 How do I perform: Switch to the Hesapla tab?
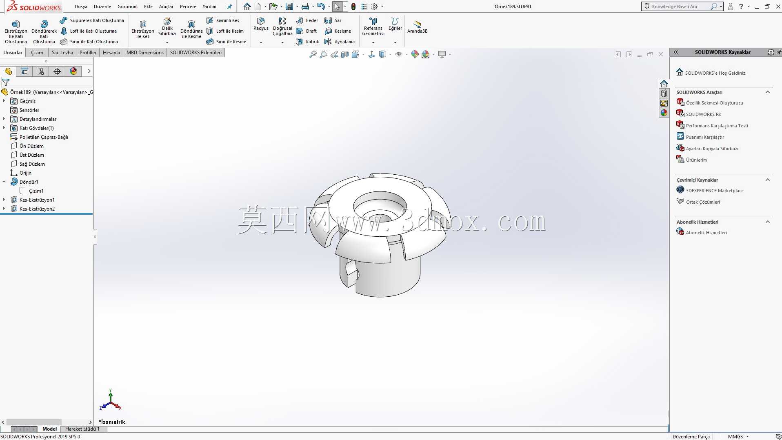coord(111,53)
